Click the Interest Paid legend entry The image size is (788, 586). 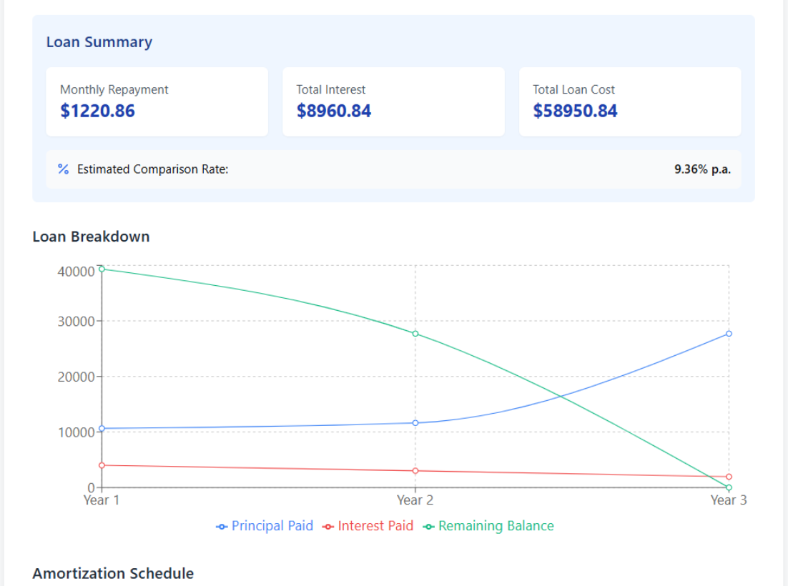368,526
